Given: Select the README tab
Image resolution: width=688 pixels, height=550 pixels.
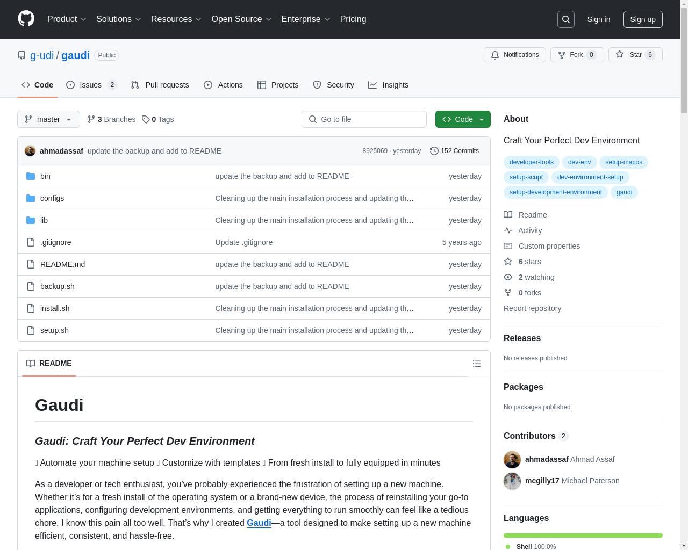Looking at the screenshot, I should (x=49, y=364).
